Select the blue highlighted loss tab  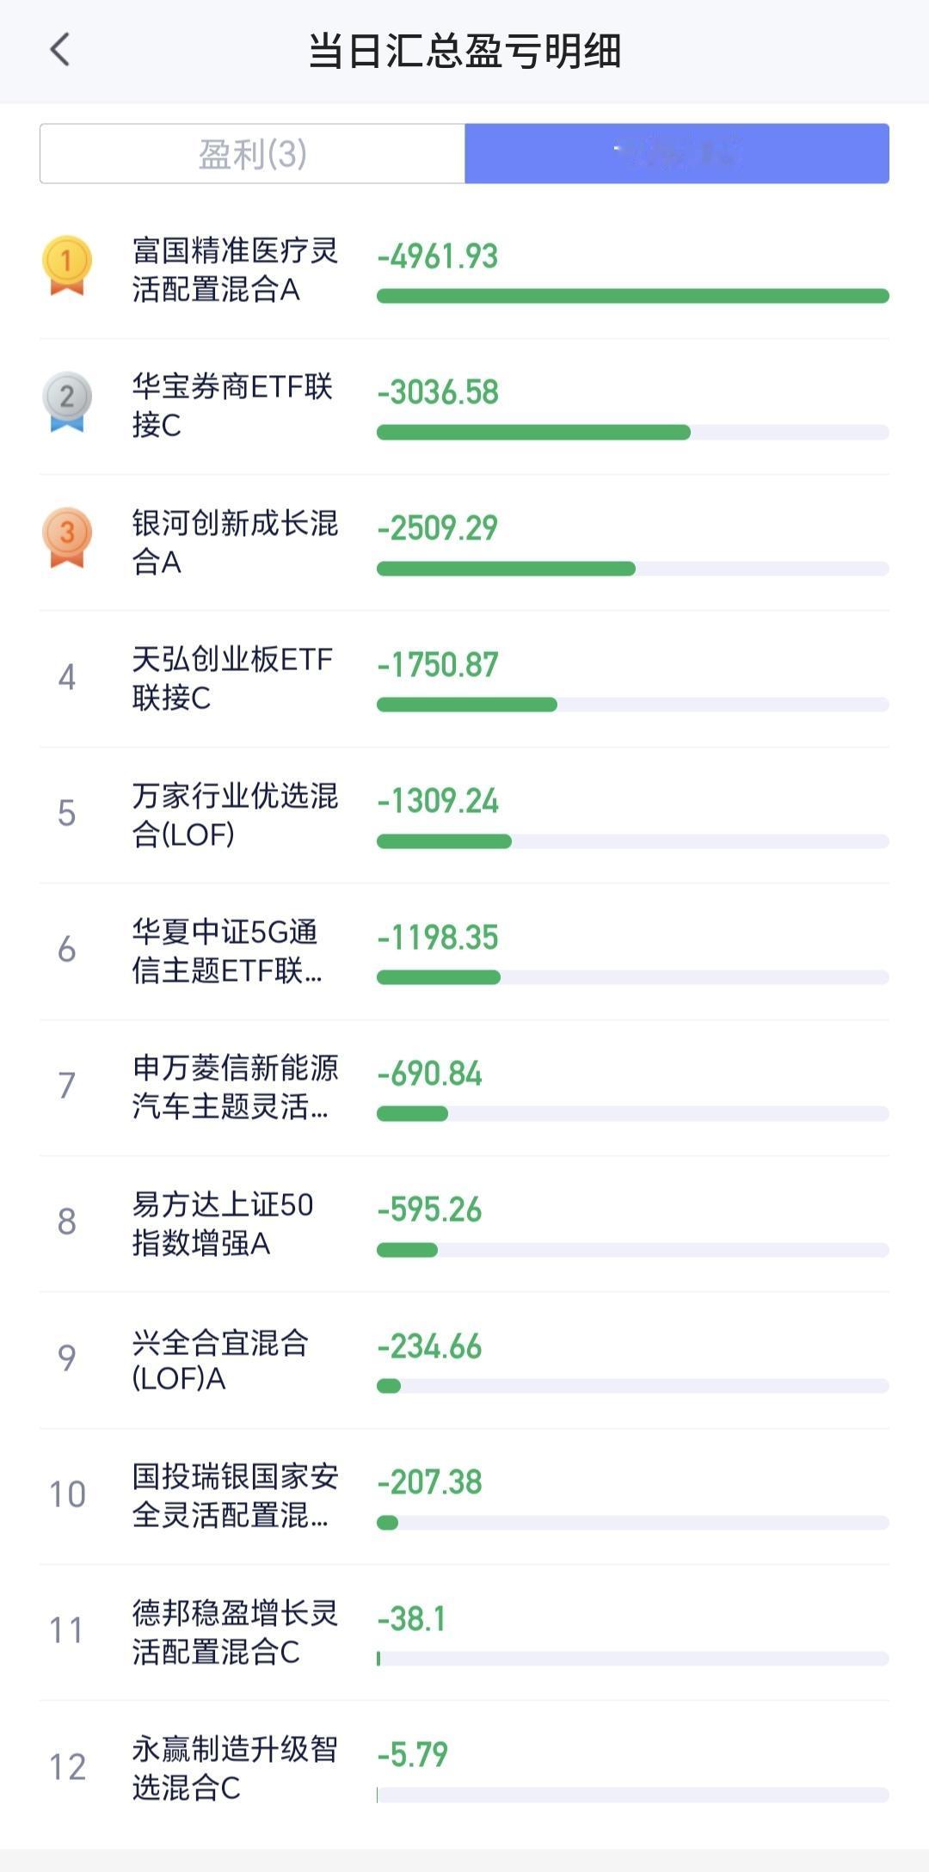(x=677, y=154)
